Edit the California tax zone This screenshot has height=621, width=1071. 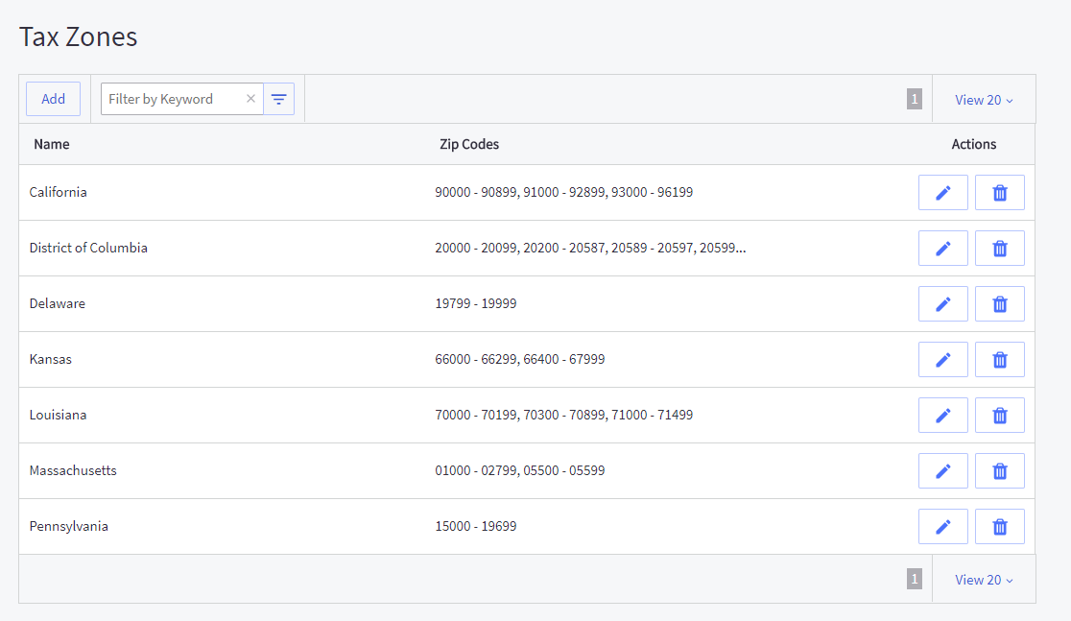942,193
